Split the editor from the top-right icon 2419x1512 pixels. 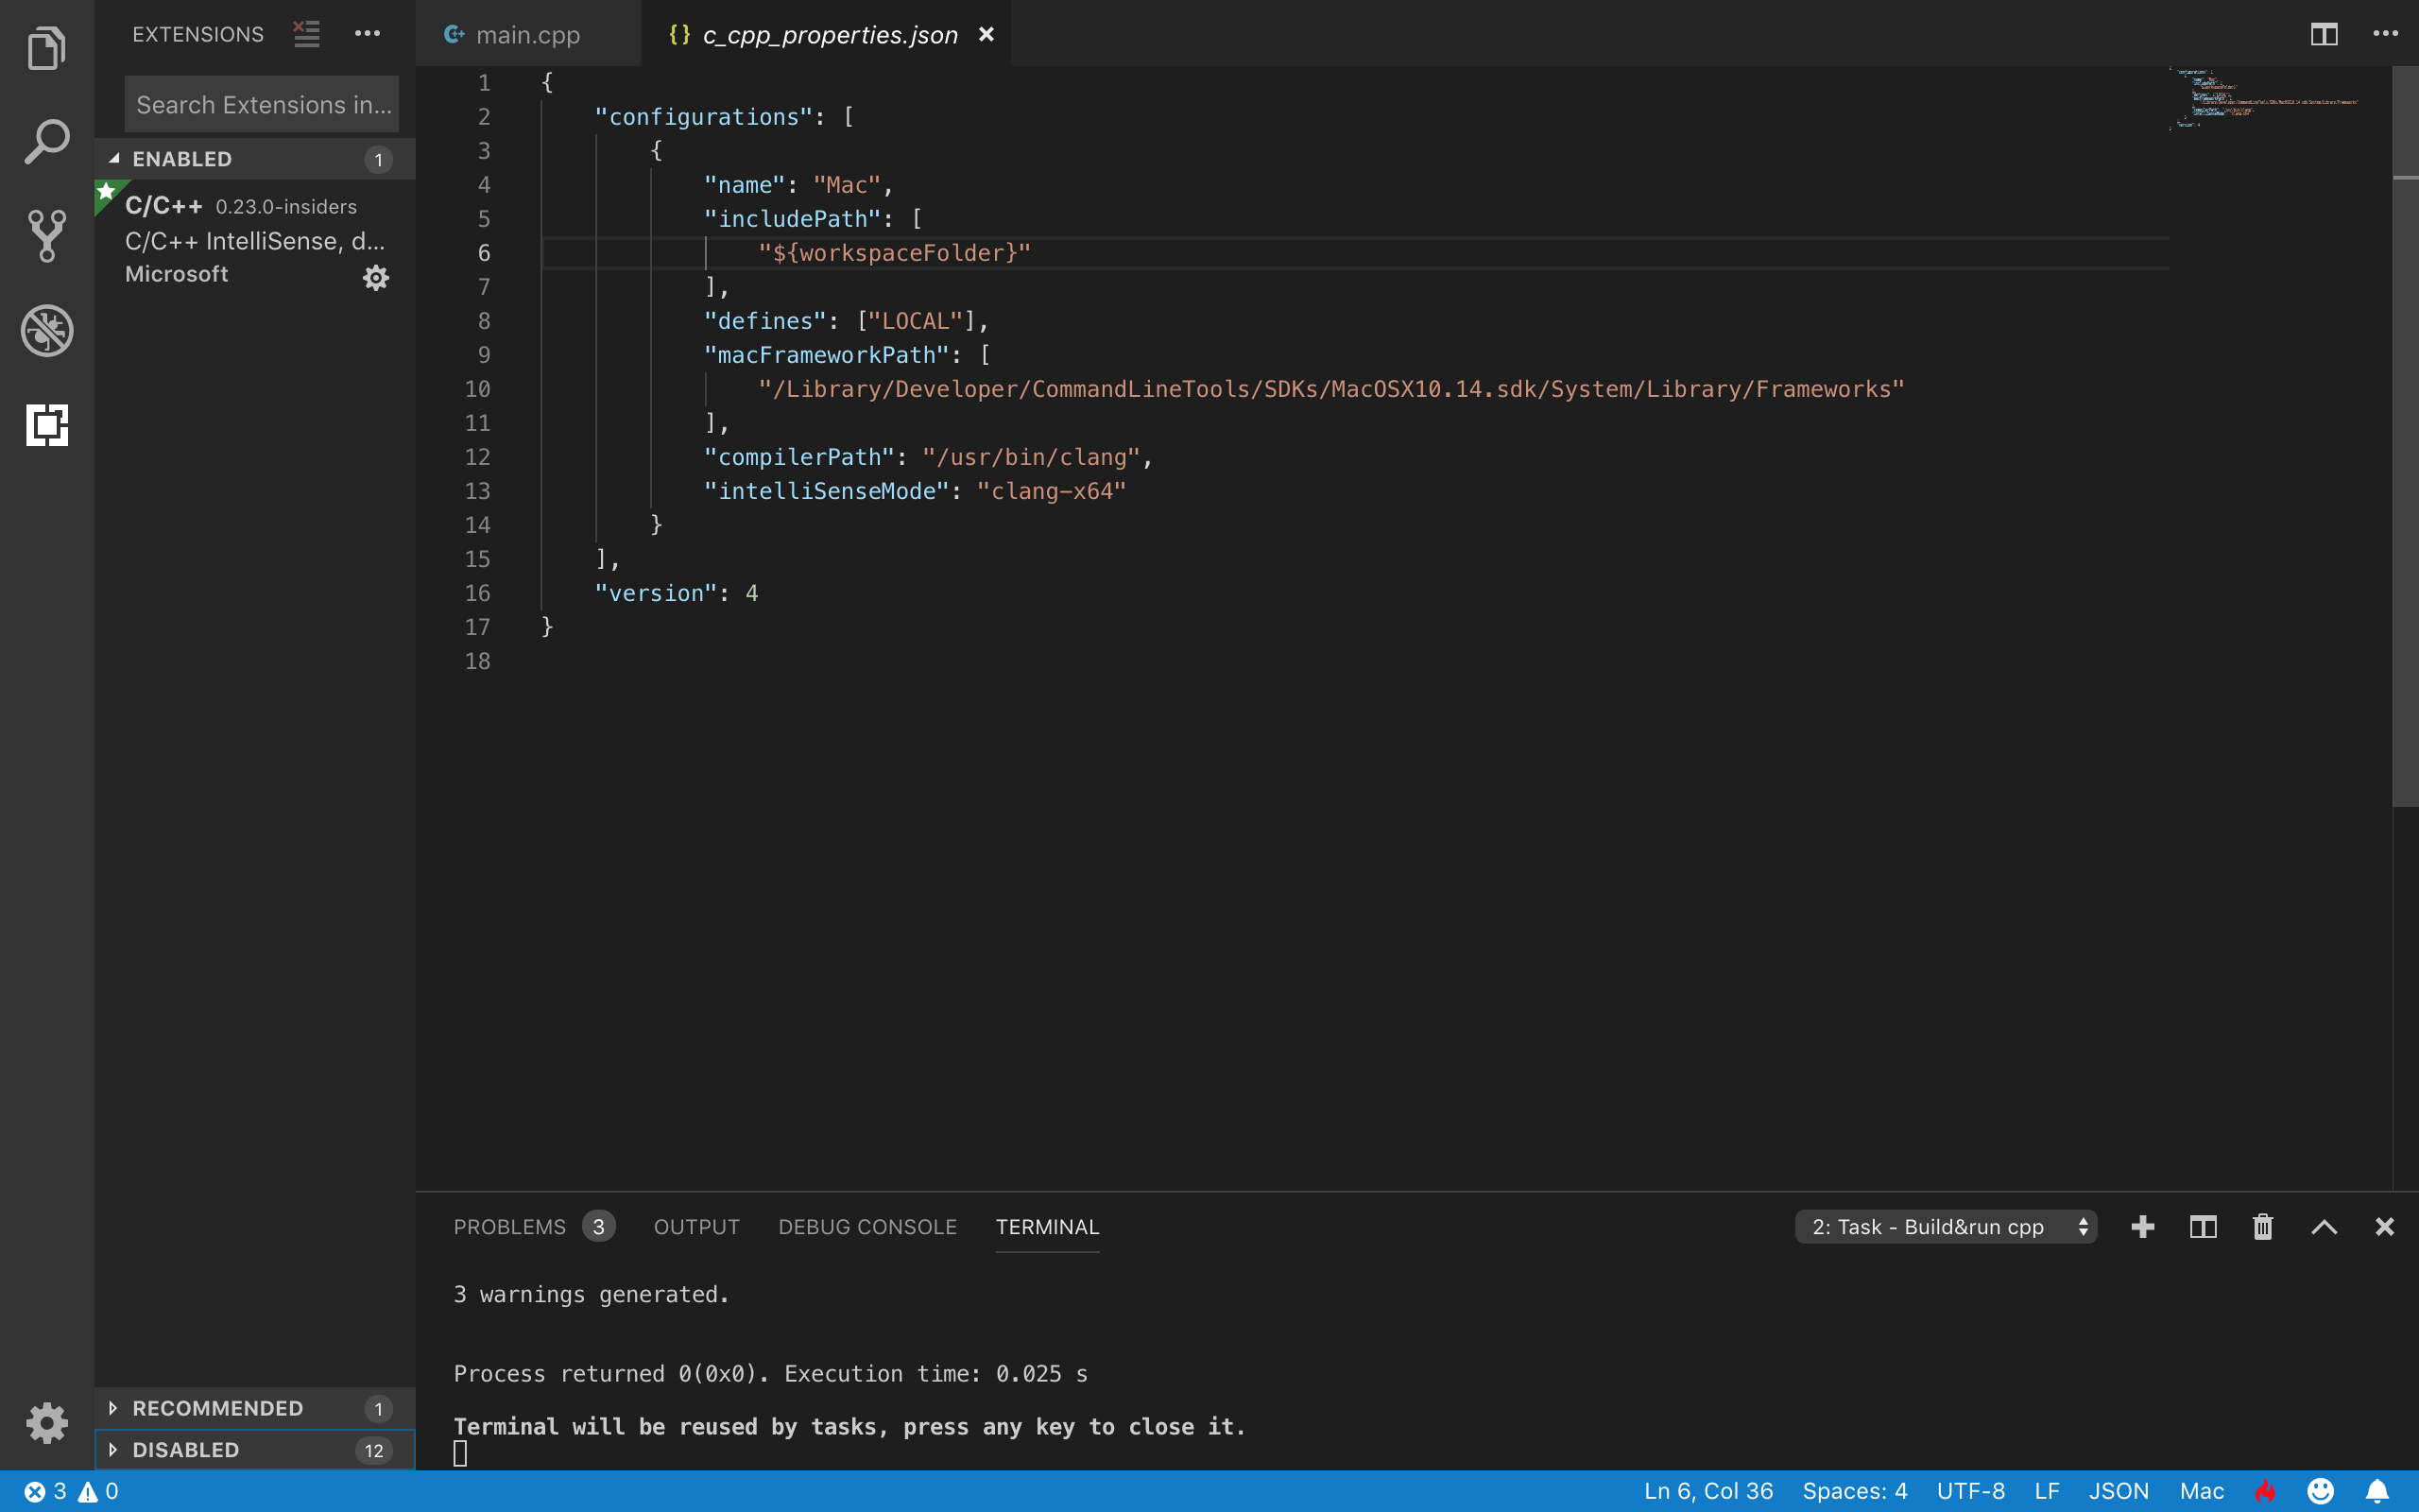[2325, 33]
